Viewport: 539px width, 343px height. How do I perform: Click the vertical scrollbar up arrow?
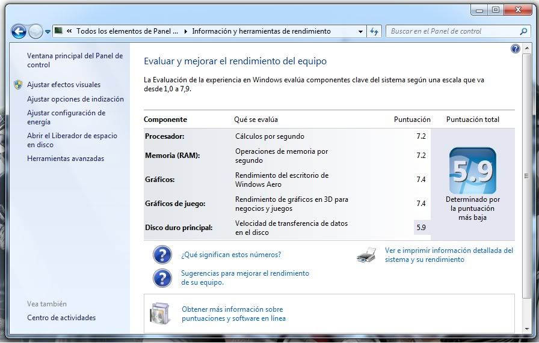tap(526, 49)
